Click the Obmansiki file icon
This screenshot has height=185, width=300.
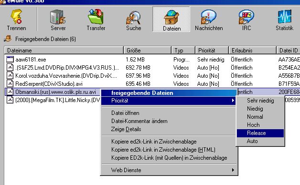10,92
